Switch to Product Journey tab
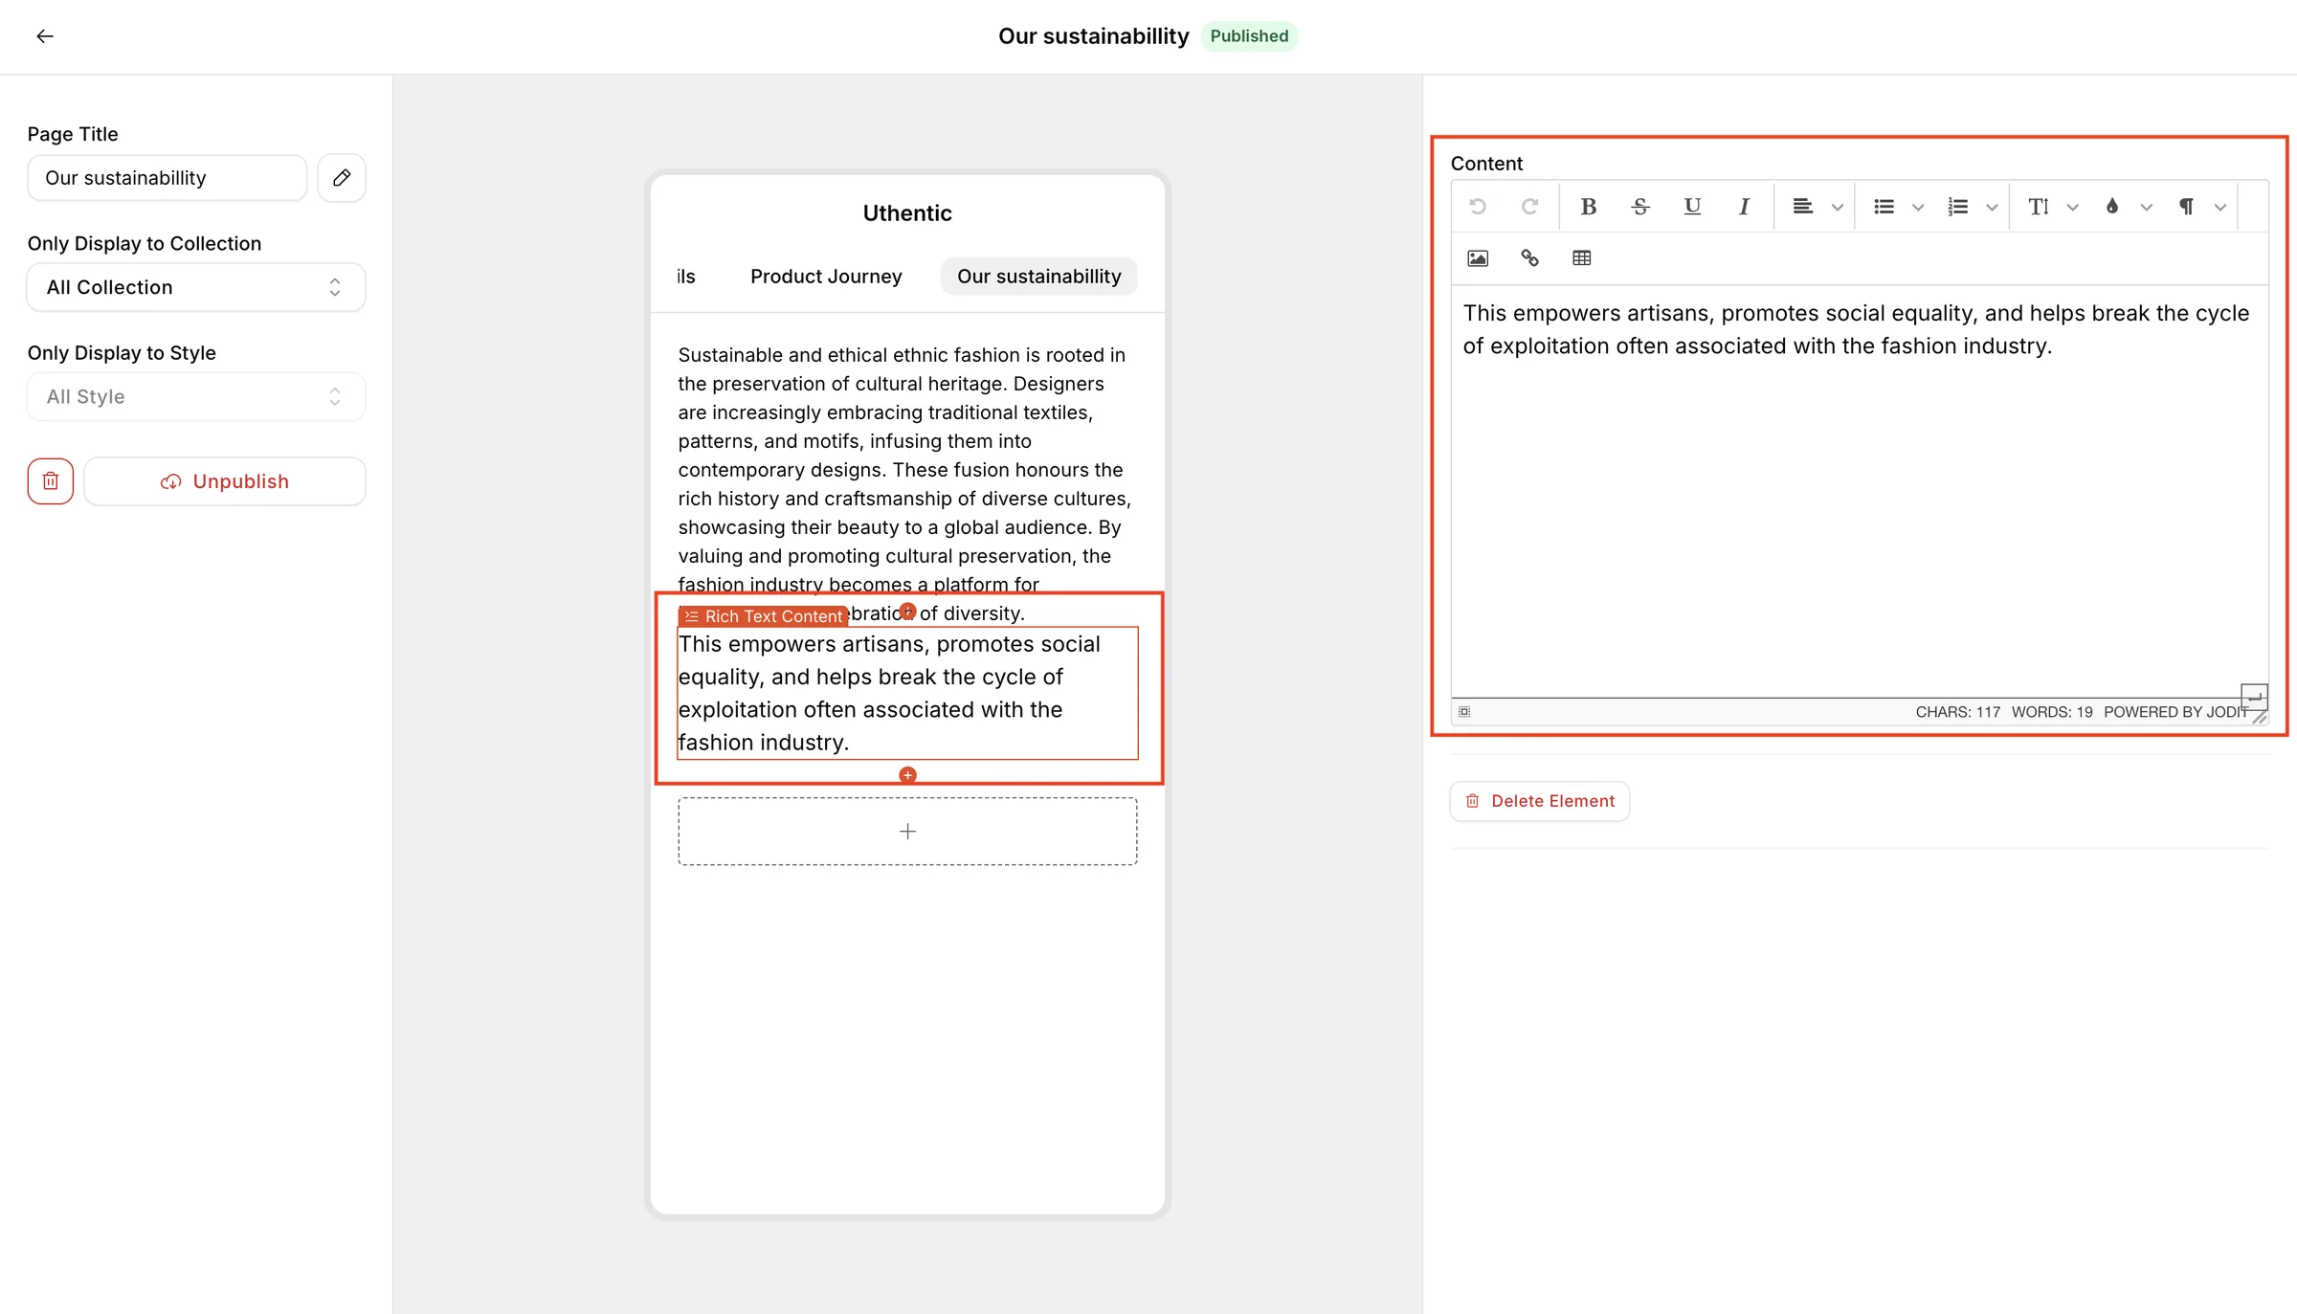 (x=826, y=277)
